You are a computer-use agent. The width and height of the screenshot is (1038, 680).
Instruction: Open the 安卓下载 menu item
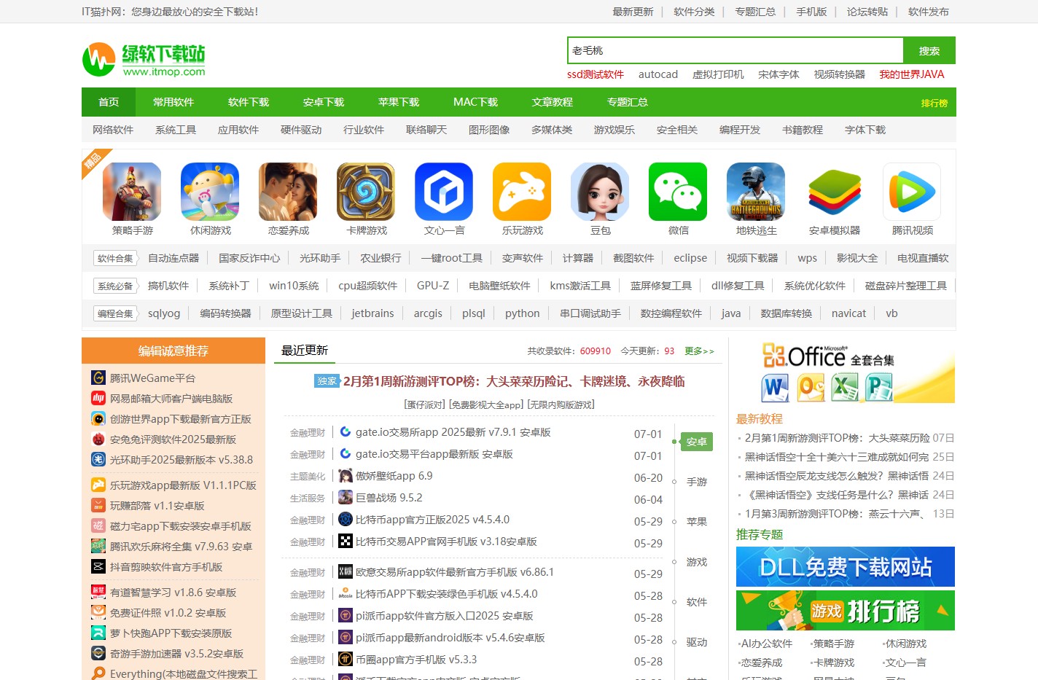(324, 102)
